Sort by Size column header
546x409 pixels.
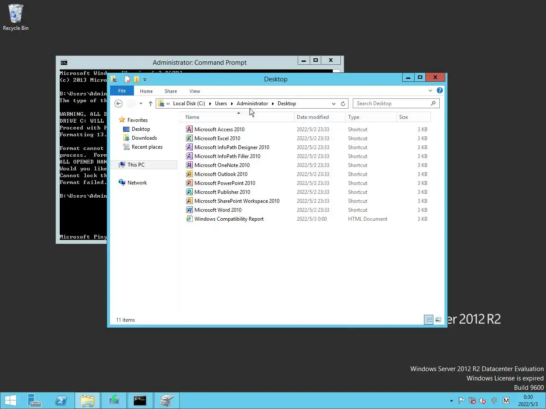click(413, 117)
